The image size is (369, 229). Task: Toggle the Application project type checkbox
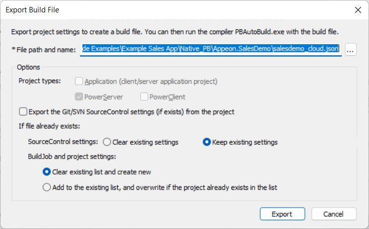click(79, 81)
